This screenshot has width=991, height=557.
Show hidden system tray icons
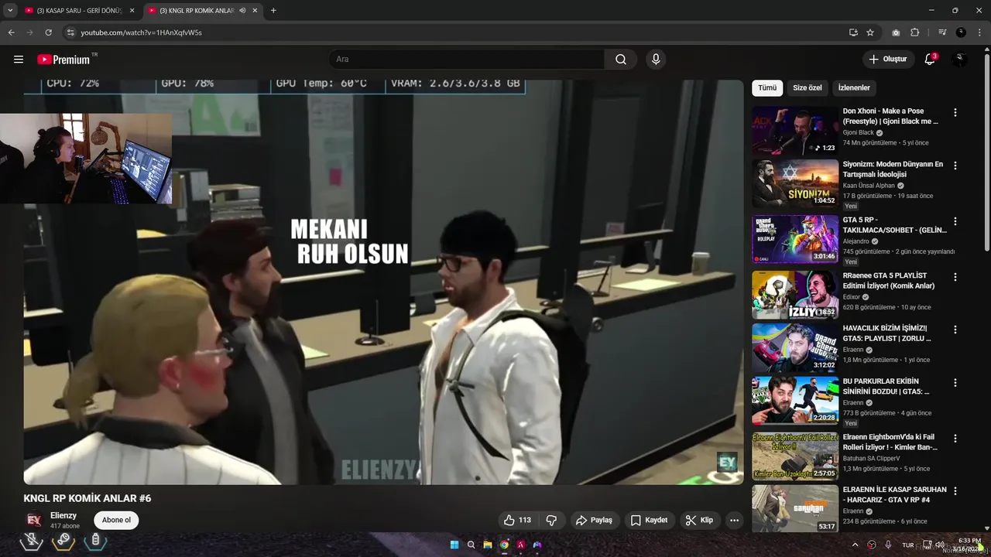(x=855, y=545)
